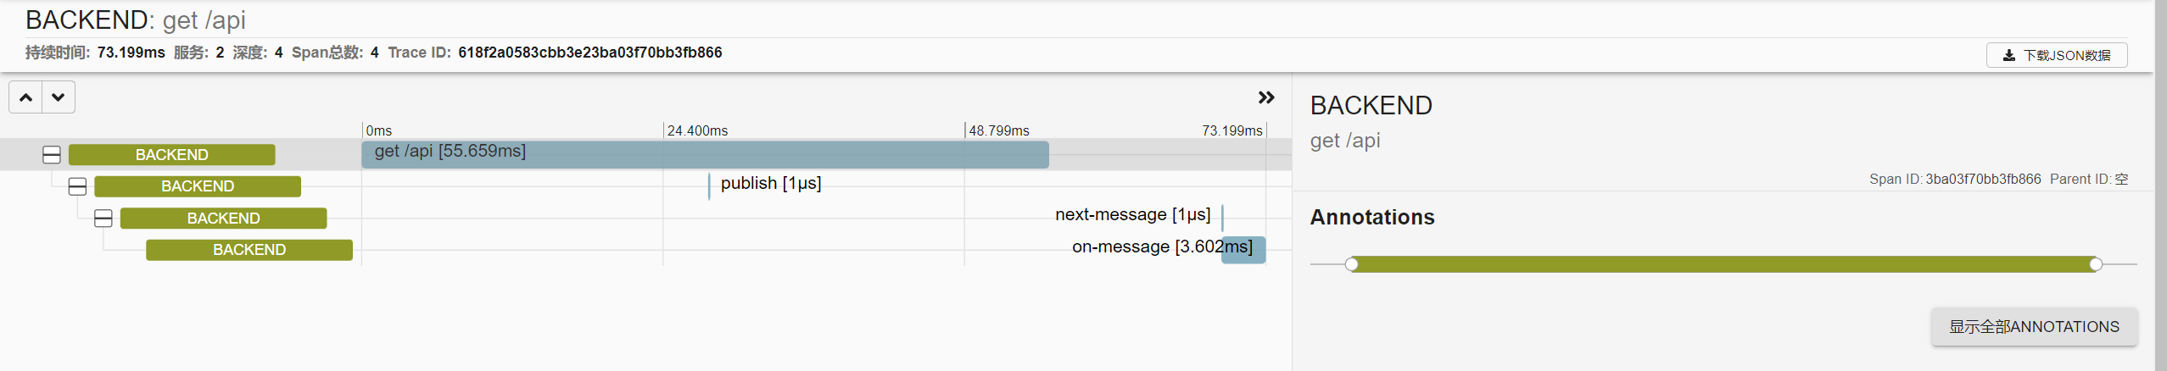
Task: Click the right annotation point on slider
Action: (x=2096, y=264)
